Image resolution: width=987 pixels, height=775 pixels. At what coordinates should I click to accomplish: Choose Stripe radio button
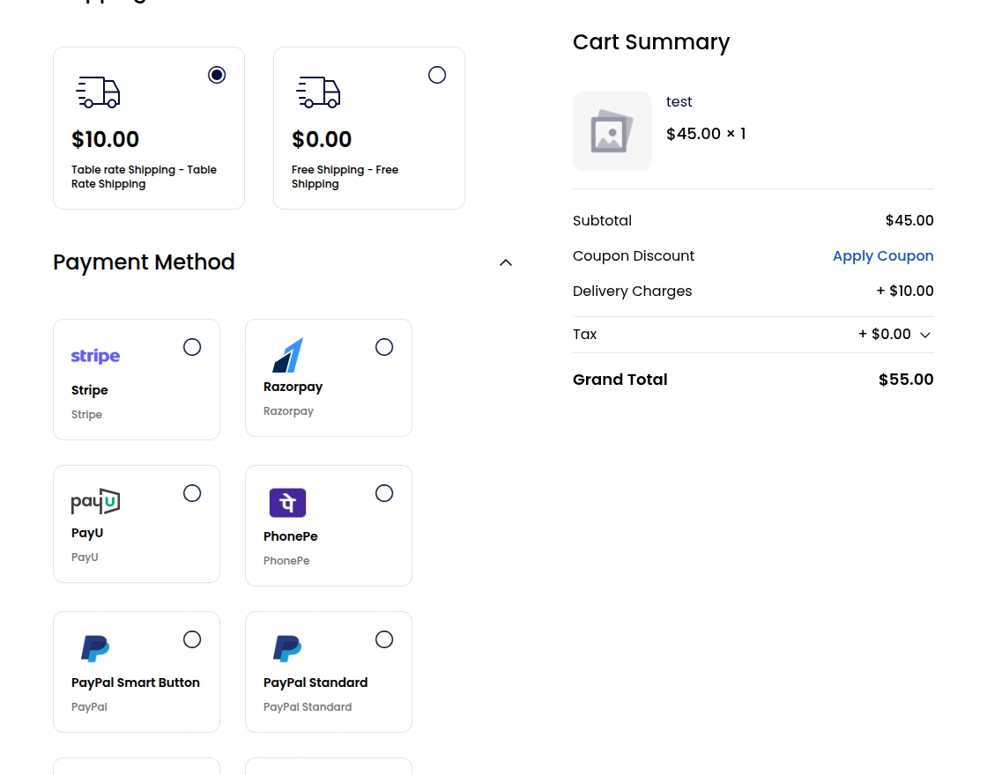click(192, 347)
